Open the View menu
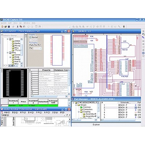 [x=15, y=23]
